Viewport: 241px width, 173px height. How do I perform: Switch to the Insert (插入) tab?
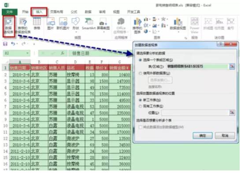39,12
